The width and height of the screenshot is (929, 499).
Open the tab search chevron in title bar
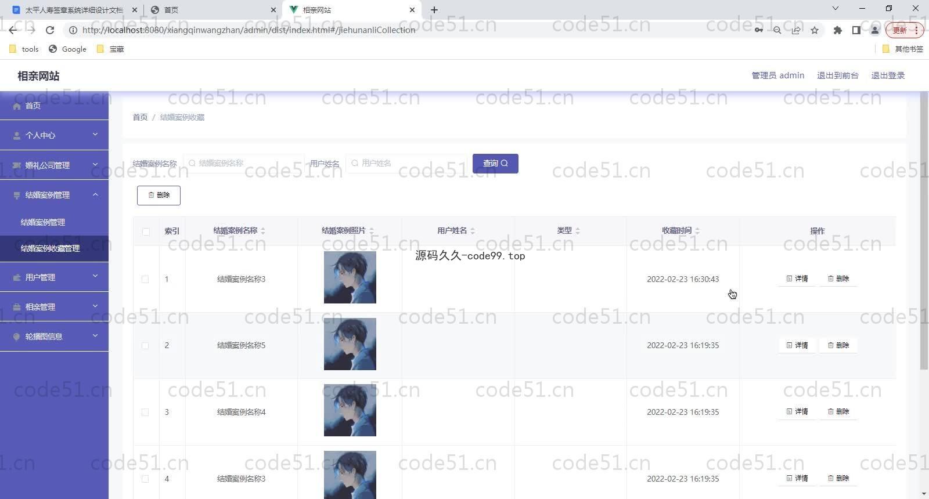tap(835, 9)
